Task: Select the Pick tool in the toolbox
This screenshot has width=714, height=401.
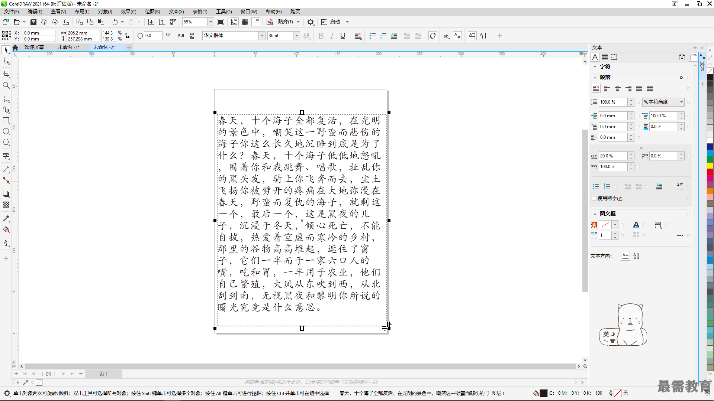Action: 6,50
